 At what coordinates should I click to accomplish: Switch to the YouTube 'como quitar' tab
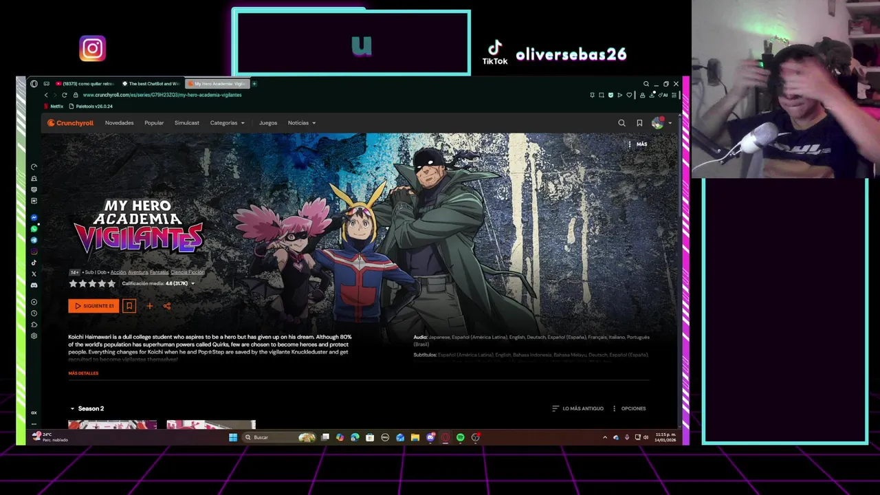[85, 84]
